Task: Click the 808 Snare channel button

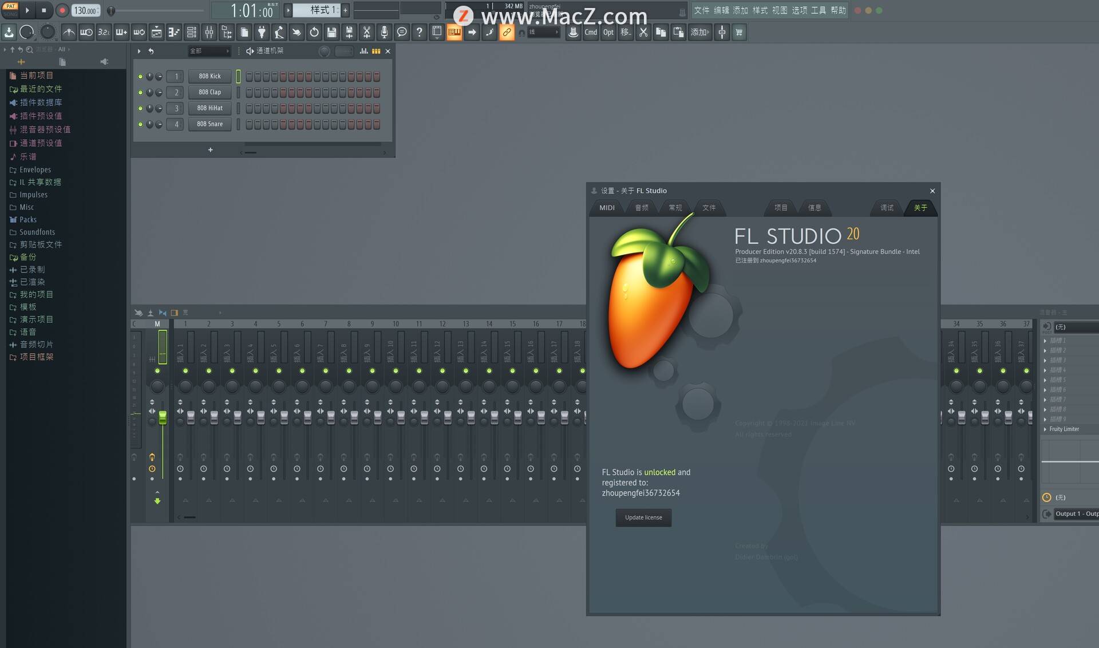Action: 209,124
